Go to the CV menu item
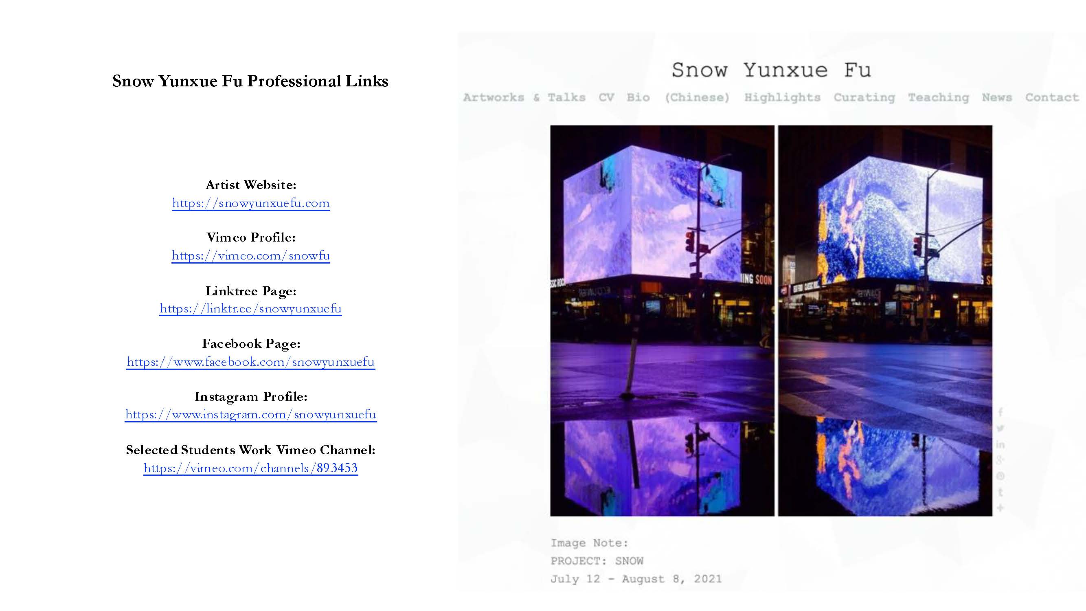Viewport: 1086px width, 611px height. (x=606, y=97)
